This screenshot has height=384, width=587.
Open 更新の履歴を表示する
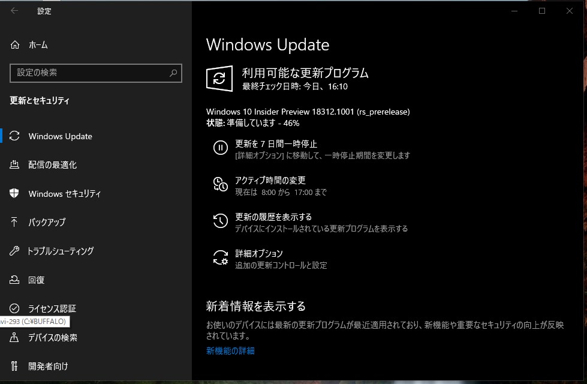(x=273, y=217)
